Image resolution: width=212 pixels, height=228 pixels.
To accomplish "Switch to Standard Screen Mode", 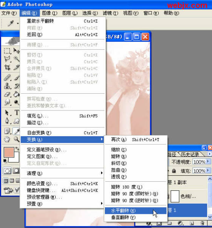I will point(6,181).
